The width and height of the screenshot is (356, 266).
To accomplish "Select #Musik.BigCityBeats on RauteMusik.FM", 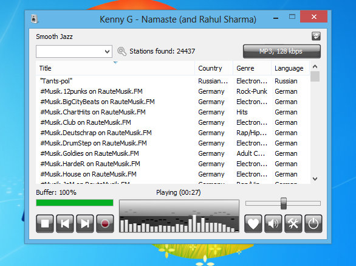I will point(173,102).
